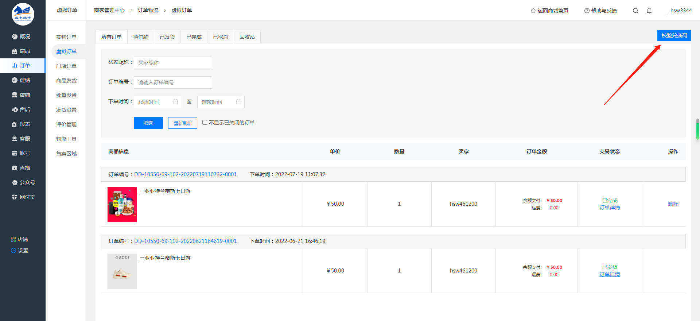
Task: Open order link DD-10550-69-102-20220621164619-0001
Action: pyautogui.click(x=186, y=241)
